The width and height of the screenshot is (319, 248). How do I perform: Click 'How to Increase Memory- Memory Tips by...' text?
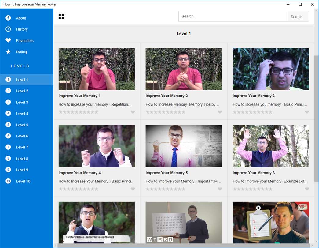tap(182, 104)
